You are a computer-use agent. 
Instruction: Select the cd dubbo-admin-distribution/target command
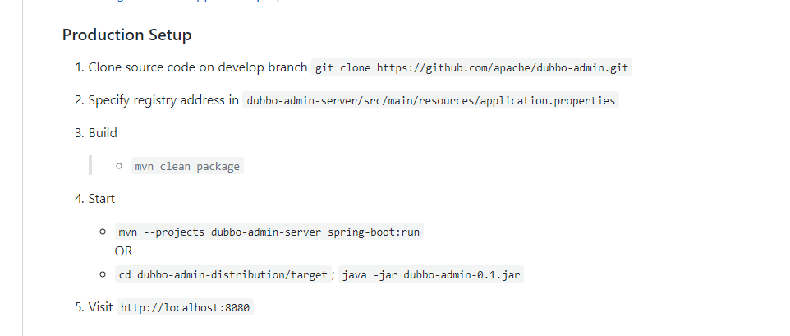[223, 274]
